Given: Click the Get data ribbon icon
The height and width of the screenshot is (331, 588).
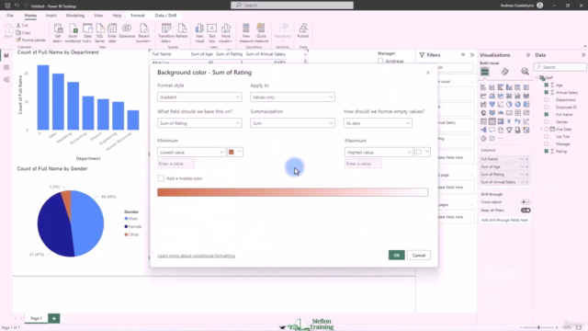Looking at the screenshot, I should click(58, 33).
